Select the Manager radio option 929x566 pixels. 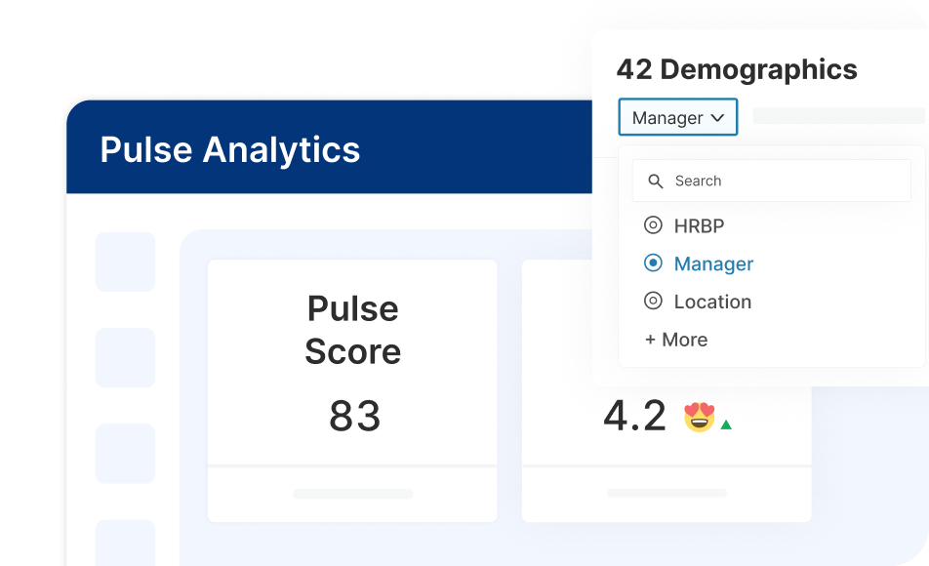[653, 263]
